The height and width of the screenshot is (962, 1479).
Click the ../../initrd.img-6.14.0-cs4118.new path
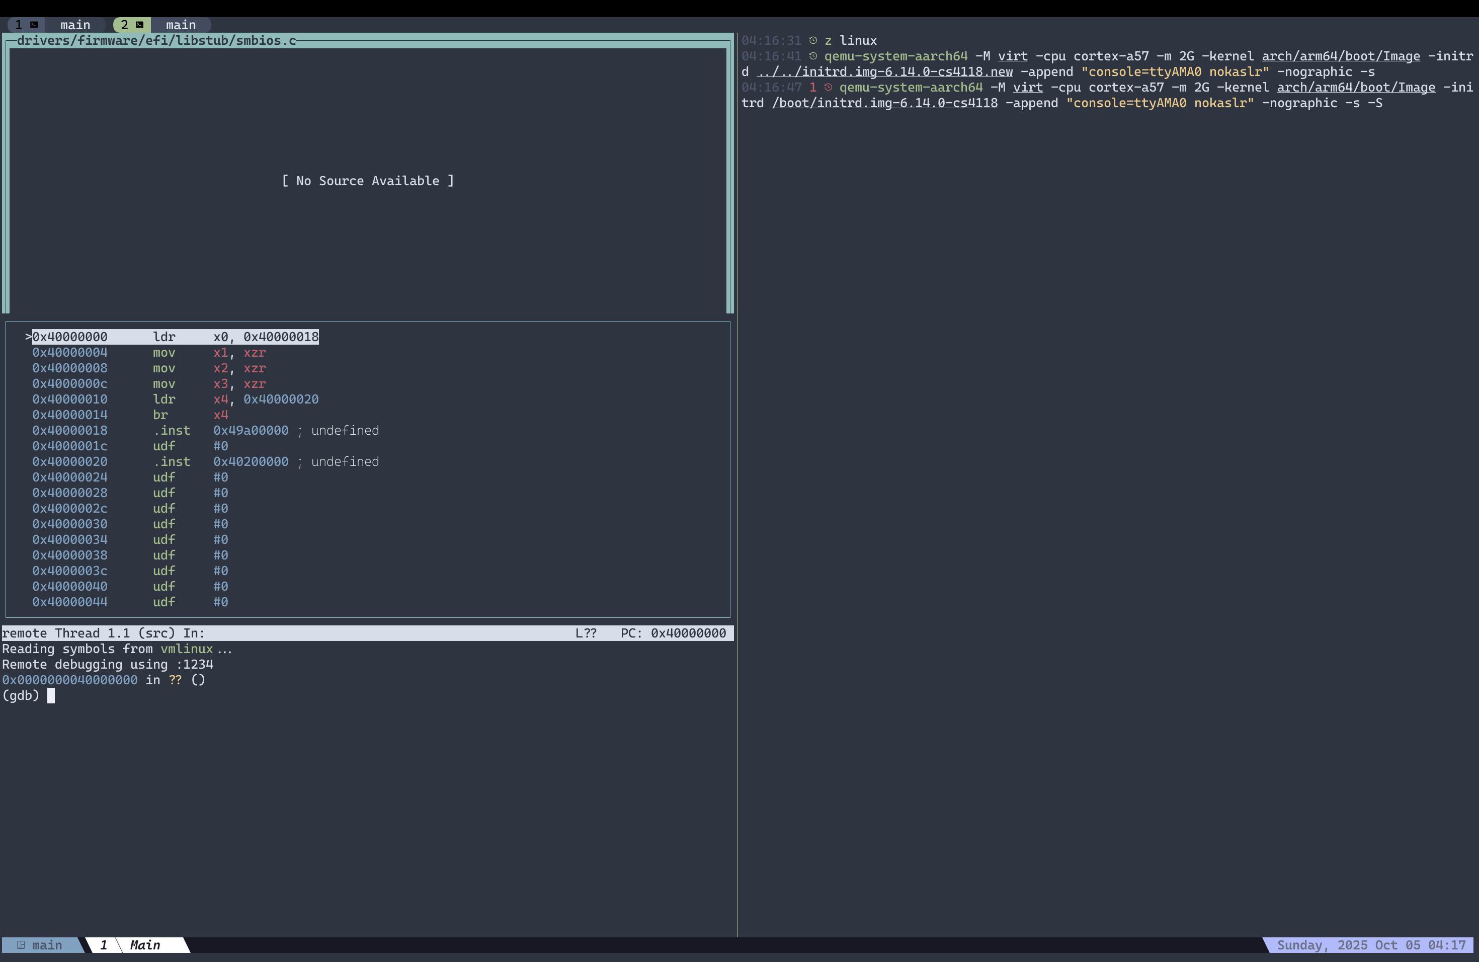tap(884, 72)
